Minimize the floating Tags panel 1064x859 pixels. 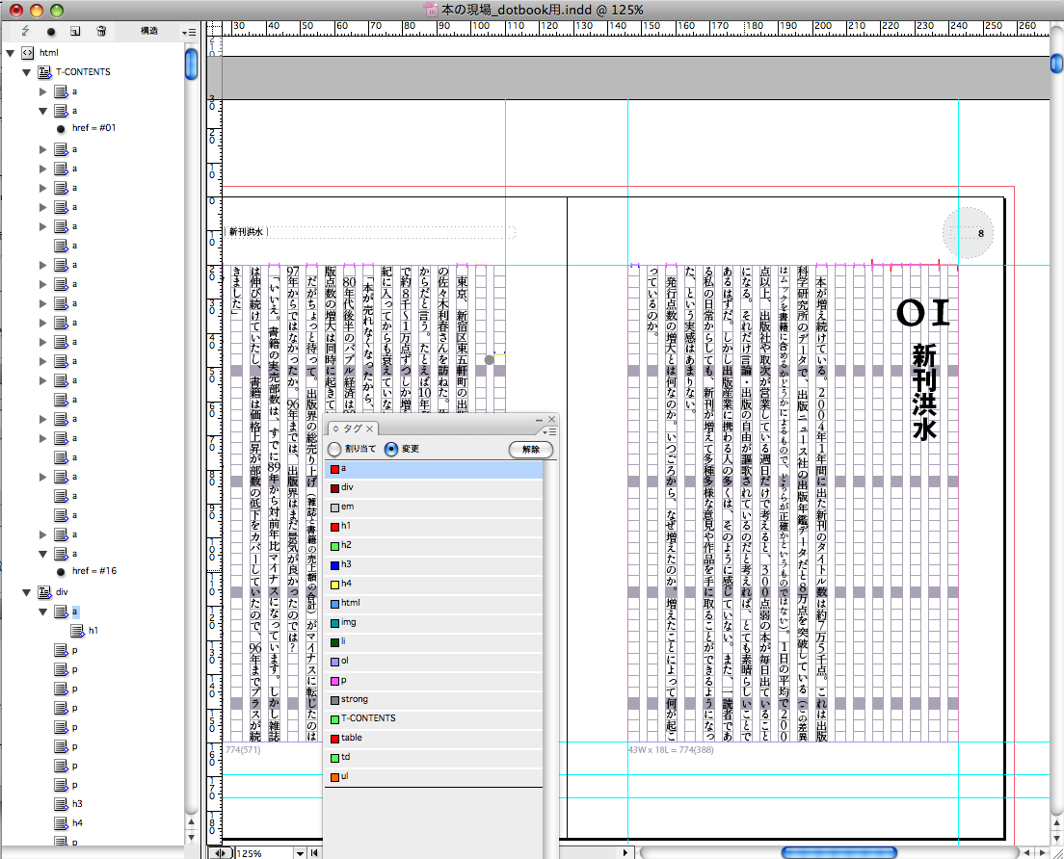[540, 420]
